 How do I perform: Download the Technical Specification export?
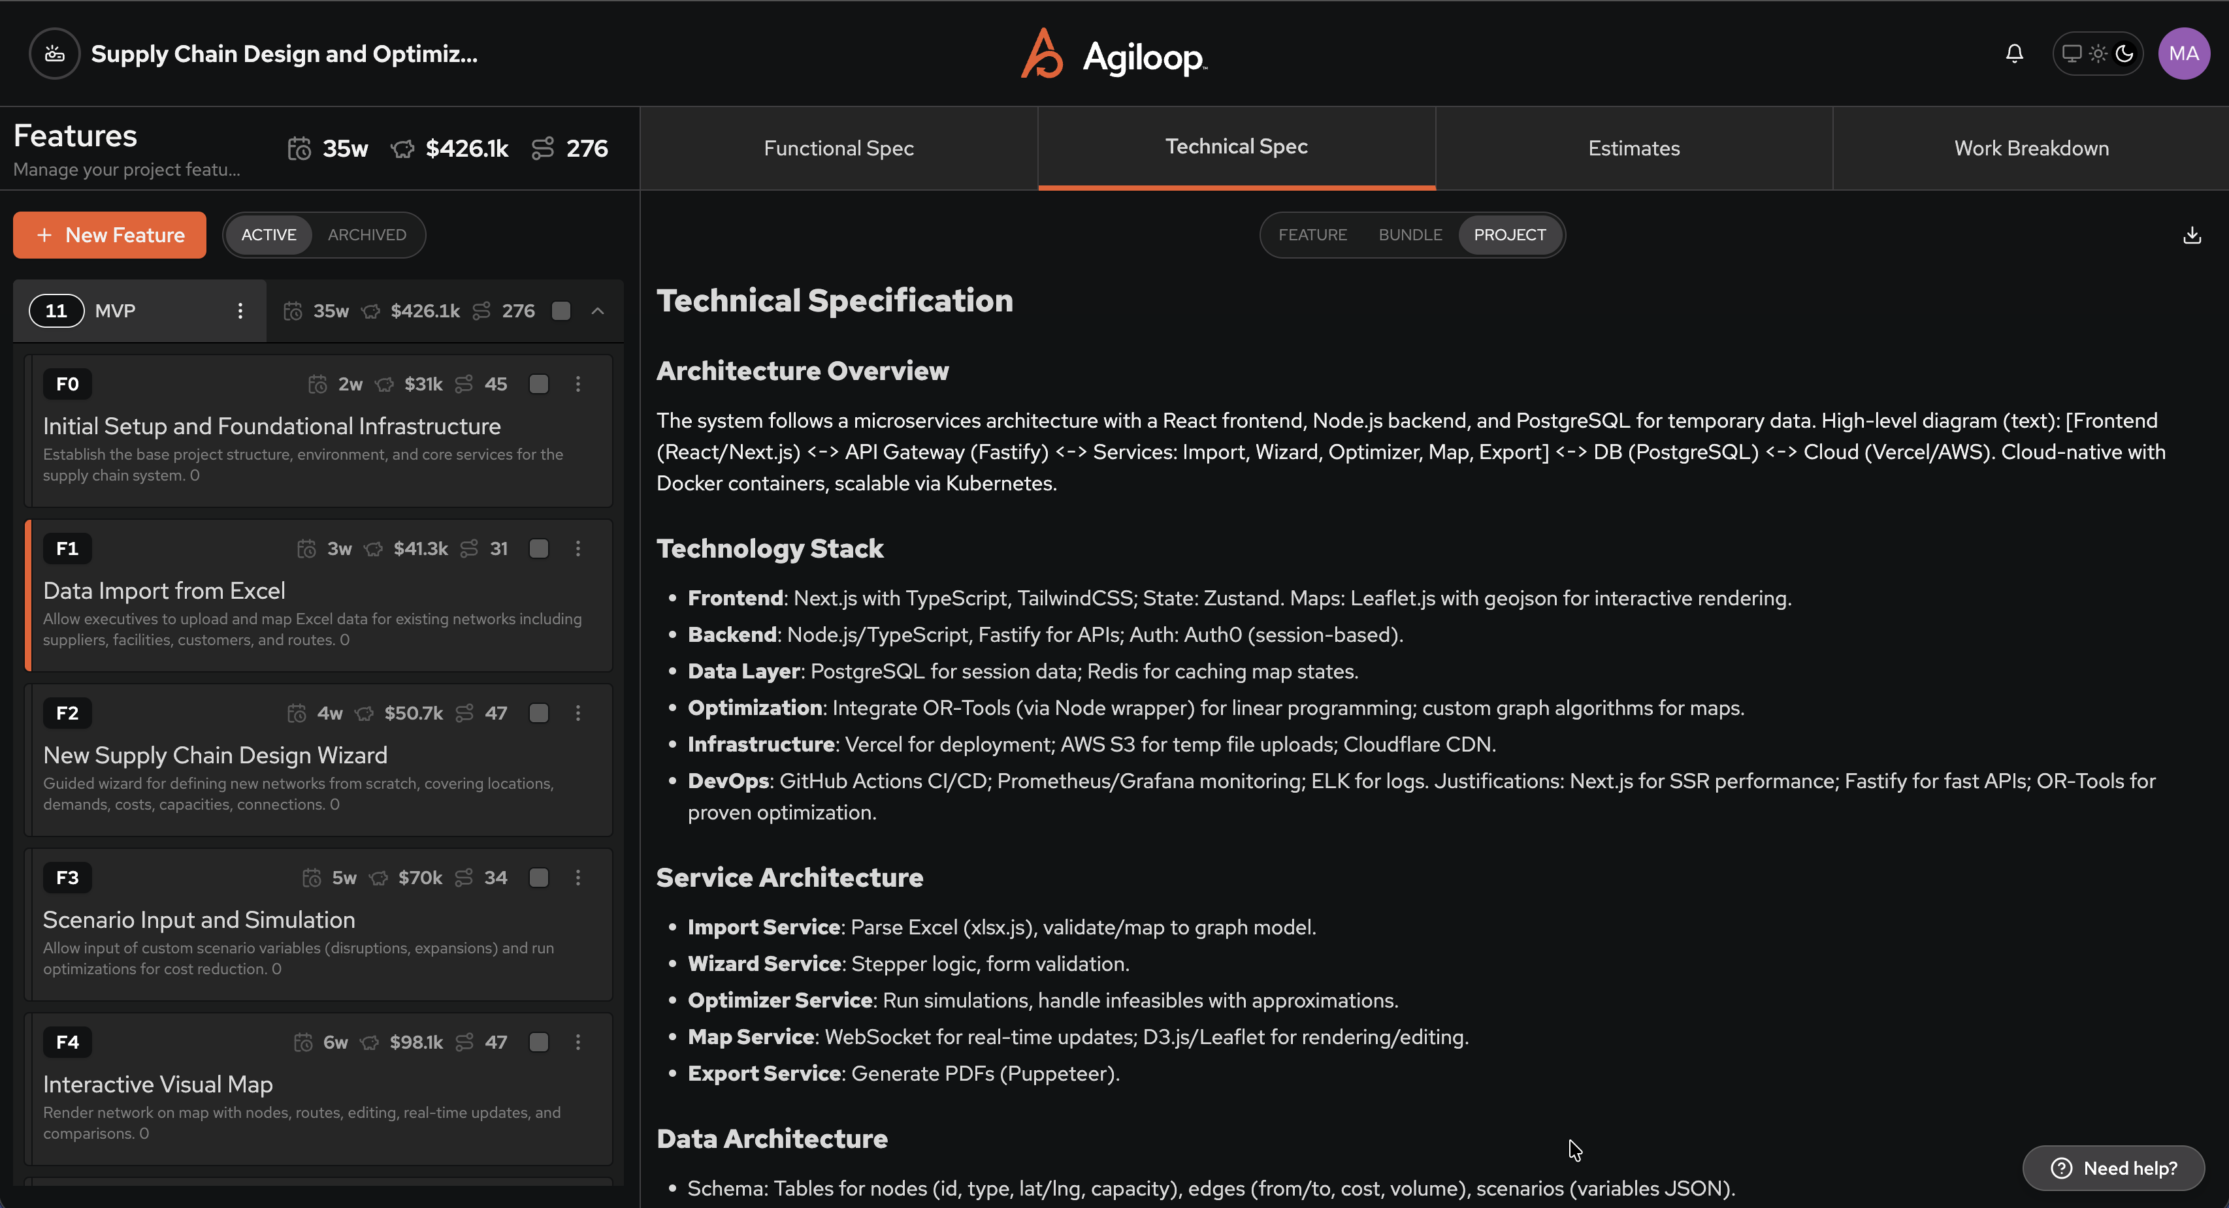[2192, 234]
